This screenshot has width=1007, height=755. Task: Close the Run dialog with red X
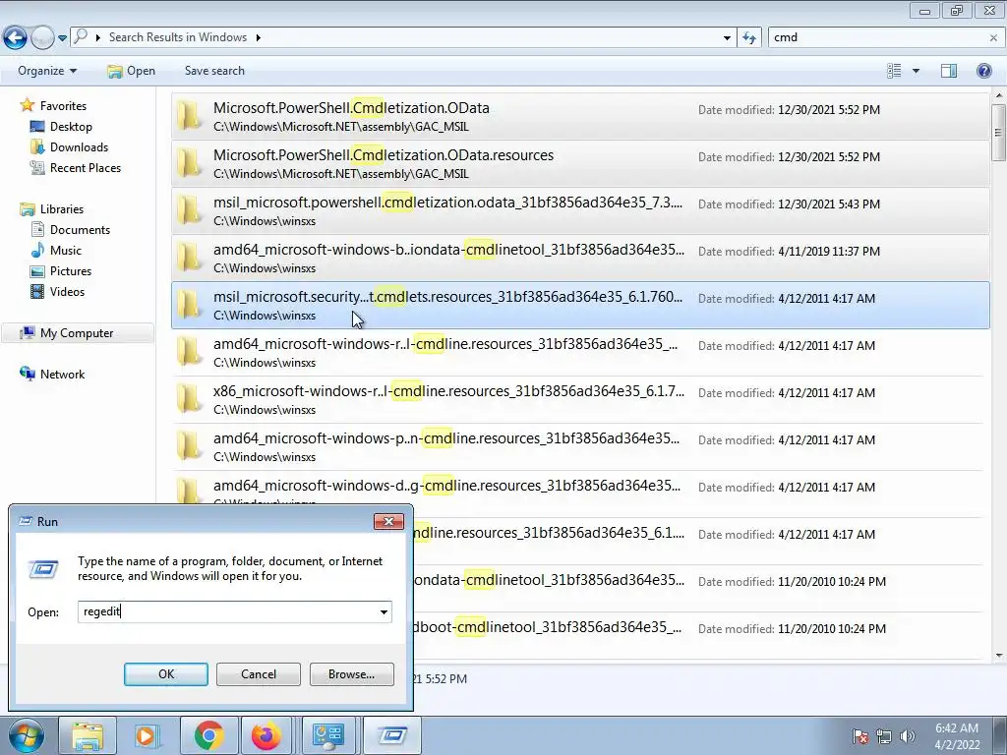click(x=388, y=521)
